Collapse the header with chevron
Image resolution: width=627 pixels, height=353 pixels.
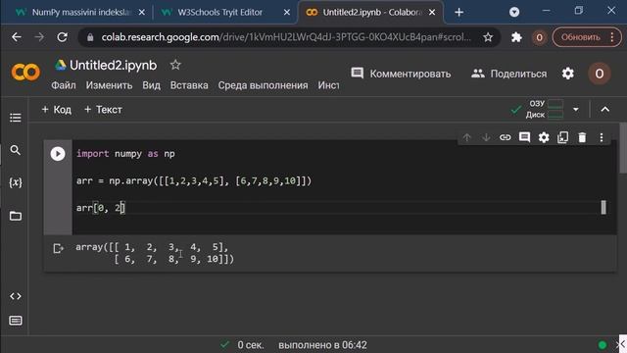click(605, 109)
